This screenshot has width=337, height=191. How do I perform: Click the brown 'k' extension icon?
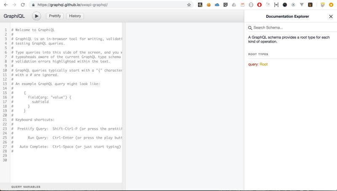tap(310, 5)
